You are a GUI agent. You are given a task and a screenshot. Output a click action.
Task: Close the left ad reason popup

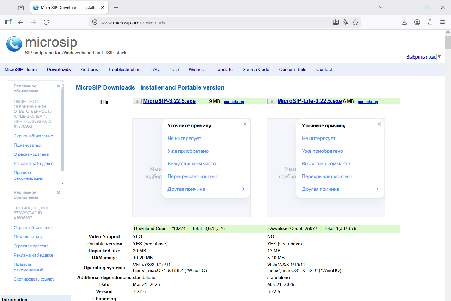(x=245, y=124)
